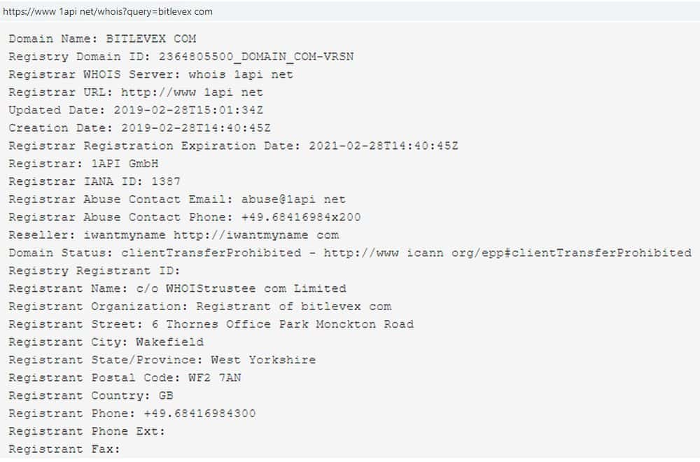Click the Domain Name BITLEVEX COM line
This screenshot has height=462, width=700.
102,39
